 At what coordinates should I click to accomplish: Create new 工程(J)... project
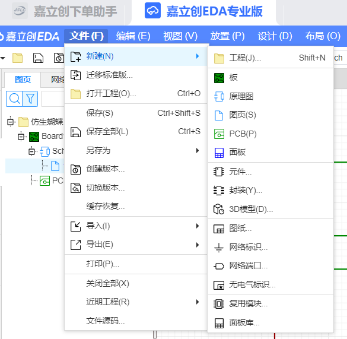pos(270,58)
